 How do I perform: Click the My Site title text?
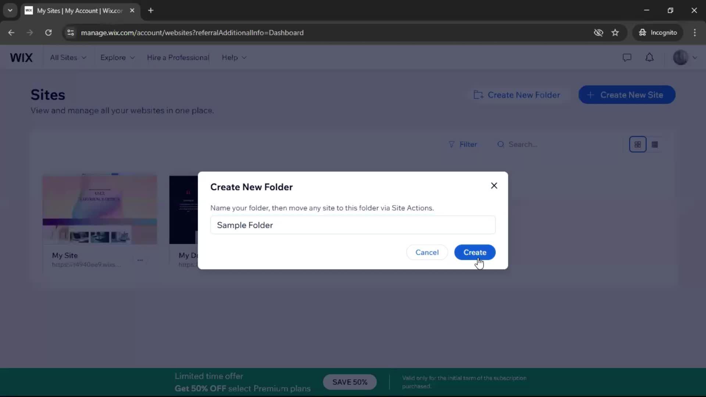pyautogui.click(x=65, y=255)
